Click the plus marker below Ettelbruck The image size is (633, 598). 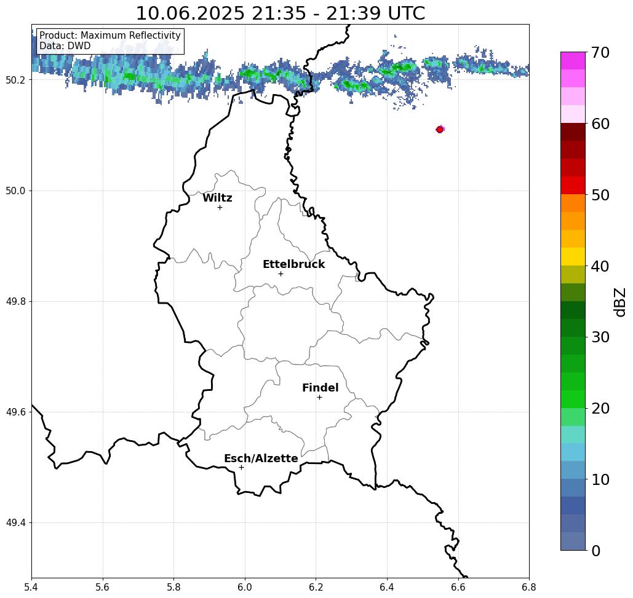pyautogui.click(x=281, y=273)
